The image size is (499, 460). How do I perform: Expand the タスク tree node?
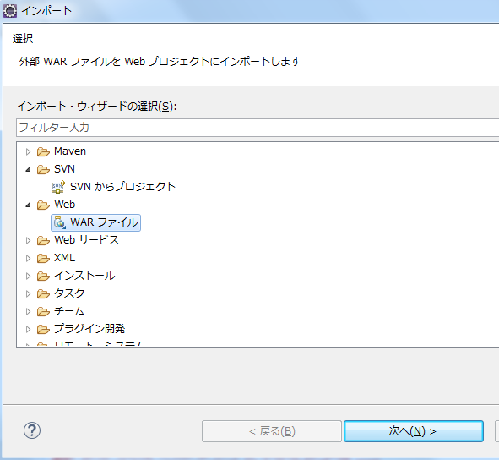click(28, 293)
